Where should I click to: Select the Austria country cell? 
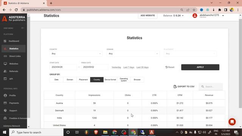pyautogui.click(x=59, y=103)
